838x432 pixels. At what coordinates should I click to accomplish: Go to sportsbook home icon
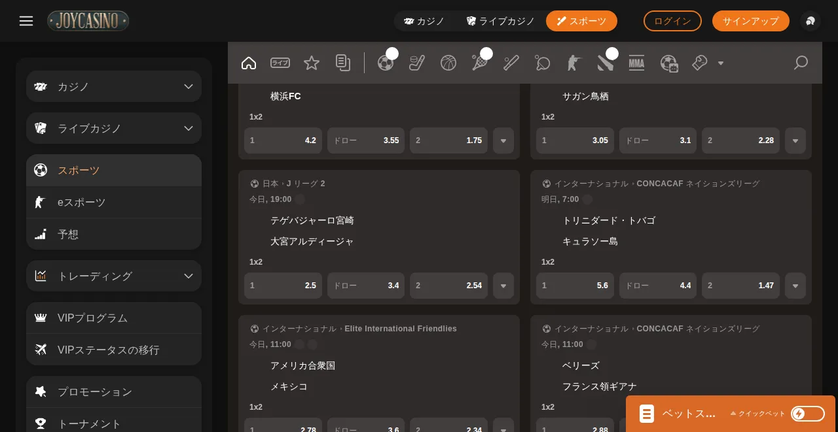[249, 63]
